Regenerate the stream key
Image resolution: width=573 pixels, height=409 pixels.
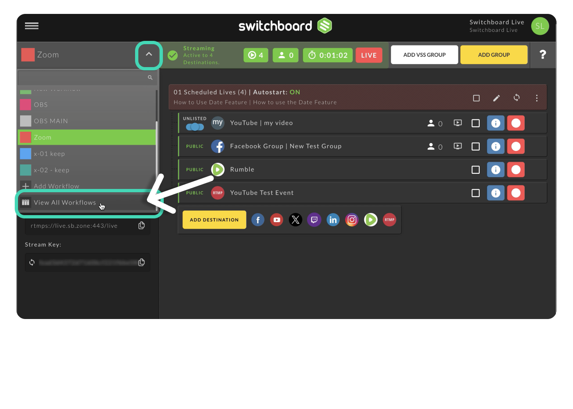[32, 262]
